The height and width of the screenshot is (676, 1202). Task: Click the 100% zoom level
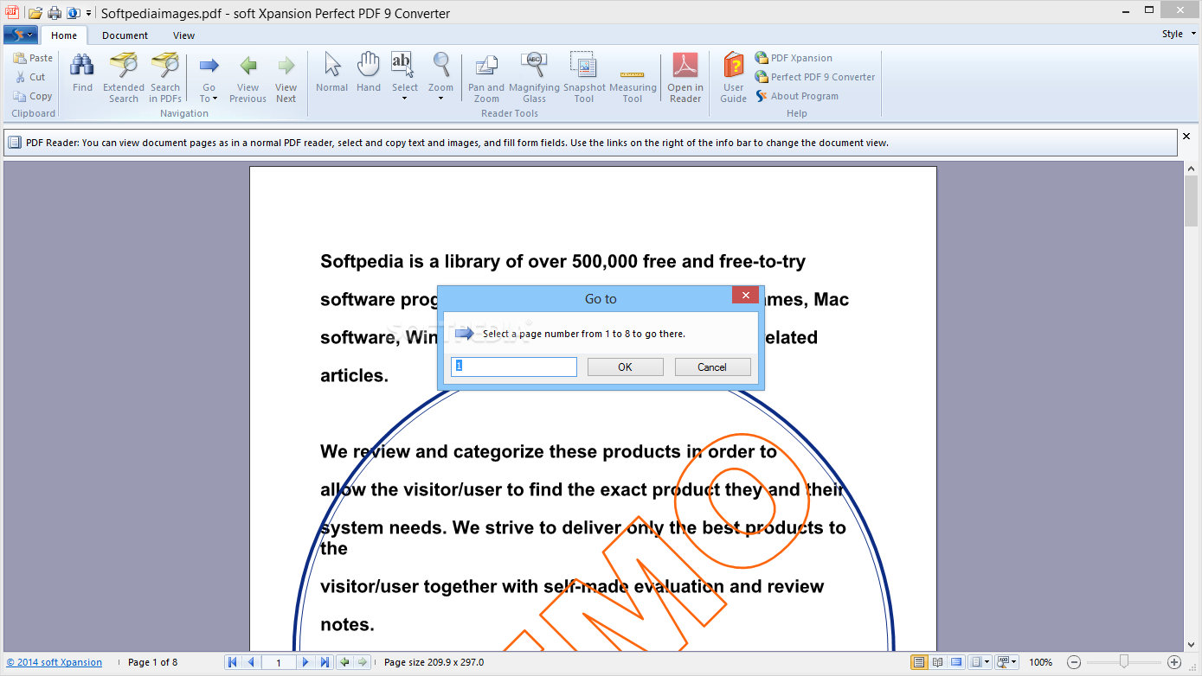(x=1041, y=662)
